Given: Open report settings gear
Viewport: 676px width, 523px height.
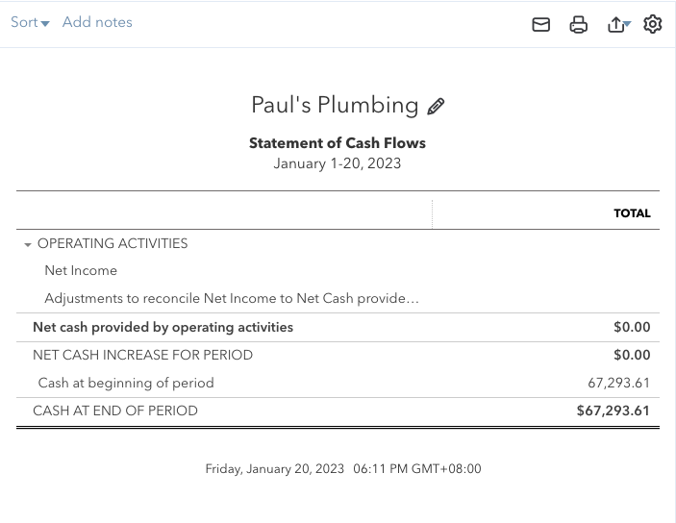Looking at the screenshot, I should (x=653, y=24).
